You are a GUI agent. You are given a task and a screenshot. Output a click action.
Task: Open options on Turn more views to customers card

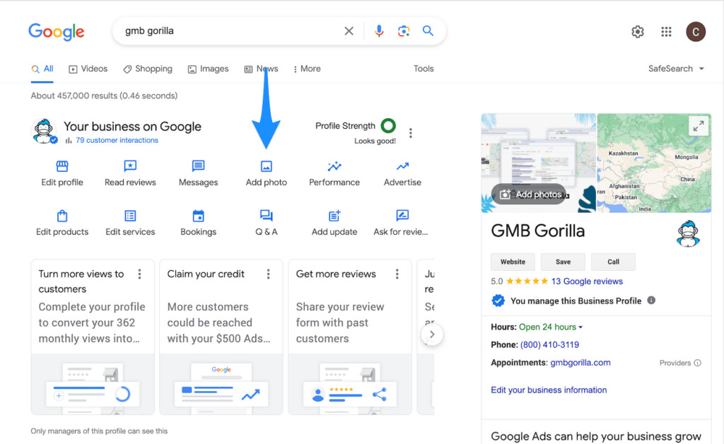tap(139, 274)
